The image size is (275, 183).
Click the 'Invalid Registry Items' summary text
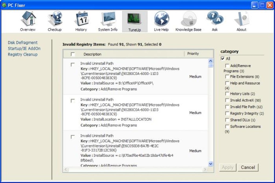tap(112, 44)
